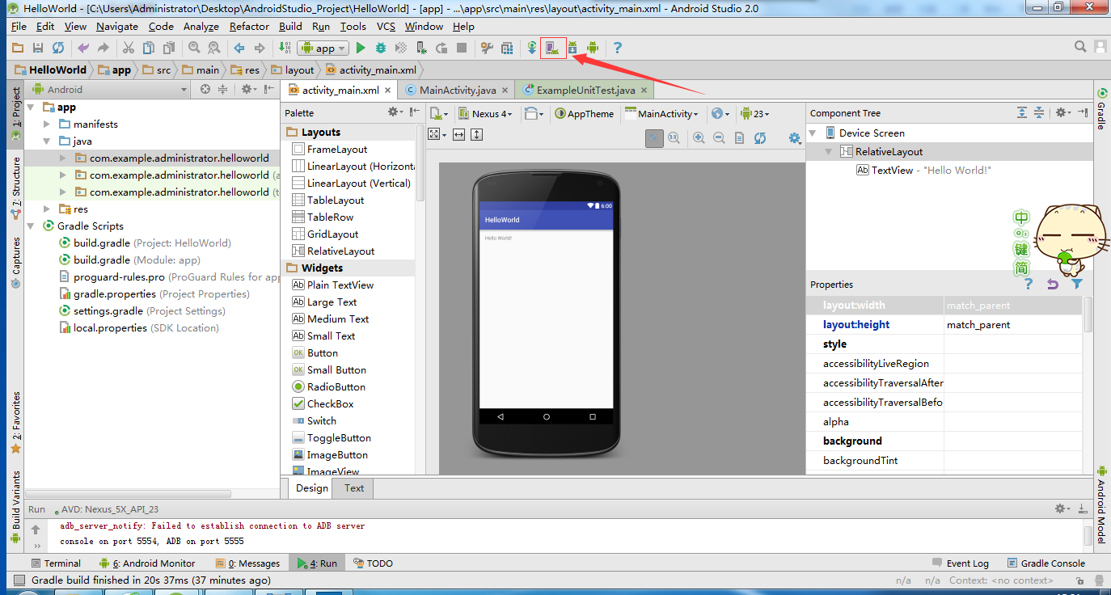Toggle the Captures tool window
The width and height of the screenshot is (1111, 595).
click(x=15, y=262)
